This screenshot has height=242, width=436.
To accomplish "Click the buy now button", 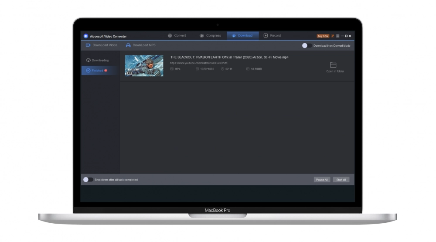I will (x=323, y=36).
